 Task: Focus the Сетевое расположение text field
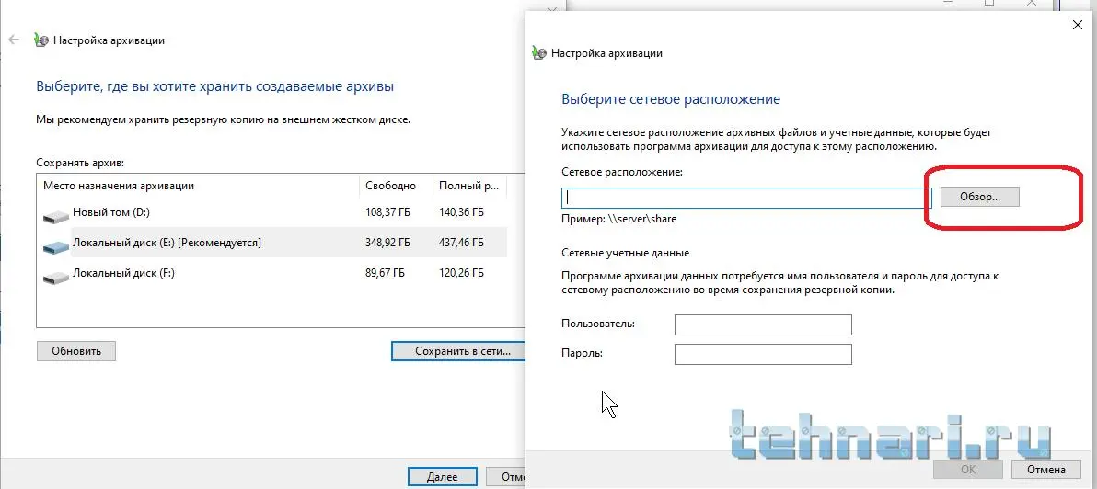click(747, 198)
